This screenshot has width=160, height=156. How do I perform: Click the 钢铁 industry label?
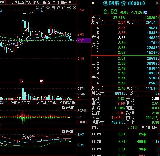point(95,128)
